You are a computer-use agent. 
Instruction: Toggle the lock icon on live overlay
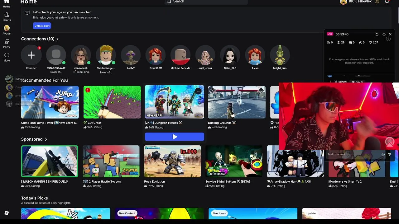tap(377, 34)
